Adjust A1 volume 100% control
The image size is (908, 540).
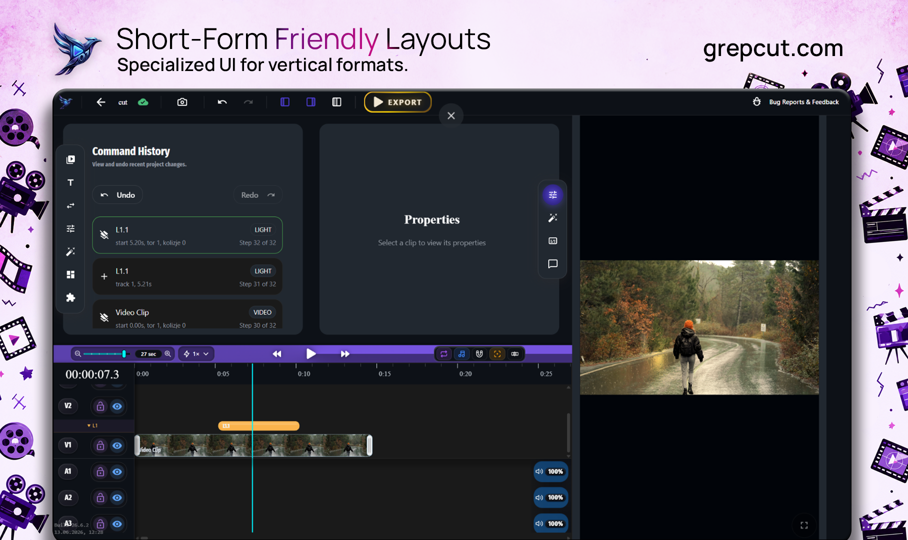(x=550, y=471)
